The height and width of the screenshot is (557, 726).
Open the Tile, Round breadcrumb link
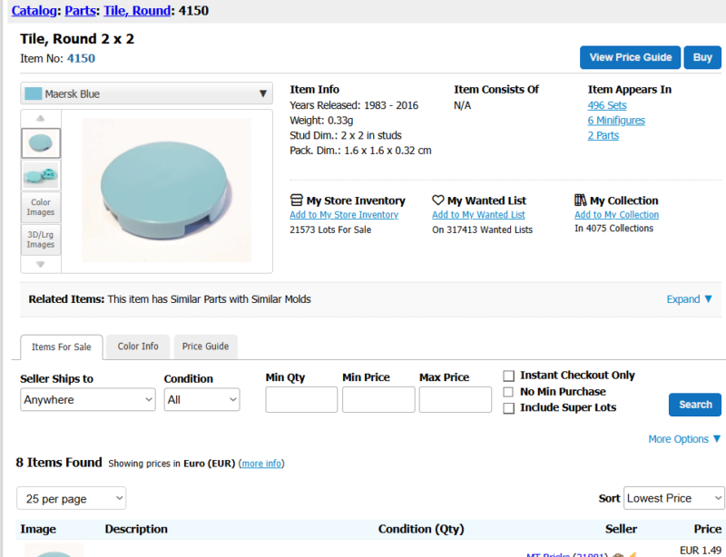(x=137, y=11)
